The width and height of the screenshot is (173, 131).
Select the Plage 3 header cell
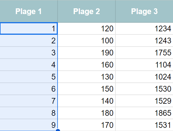click(x=144, y=11)
